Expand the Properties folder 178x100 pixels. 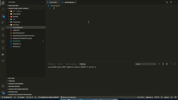pos(26,22)
